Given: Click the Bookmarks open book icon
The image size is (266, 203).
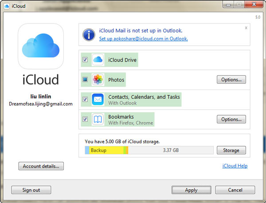Looking at the screenshot, I should pyautogui.click(x=98, y=119).
